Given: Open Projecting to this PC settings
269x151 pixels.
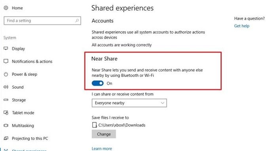Looking at the screenshot, I should click(30, 138).
